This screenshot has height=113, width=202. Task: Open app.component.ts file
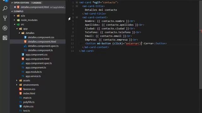coord(36,67)
